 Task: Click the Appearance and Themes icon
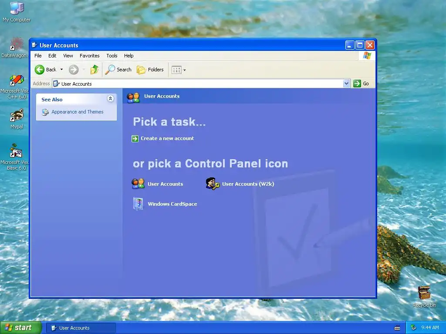[x=45, y=112]
